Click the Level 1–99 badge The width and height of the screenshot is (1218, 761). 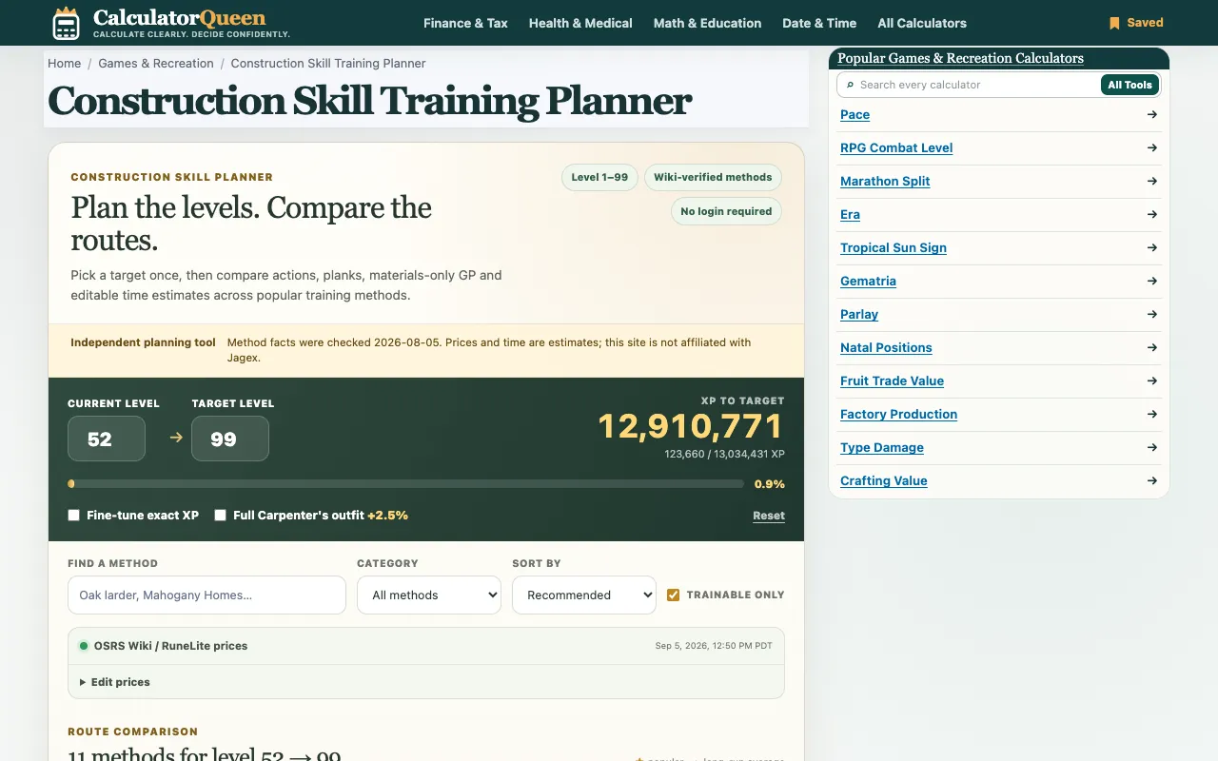point(599,177)
